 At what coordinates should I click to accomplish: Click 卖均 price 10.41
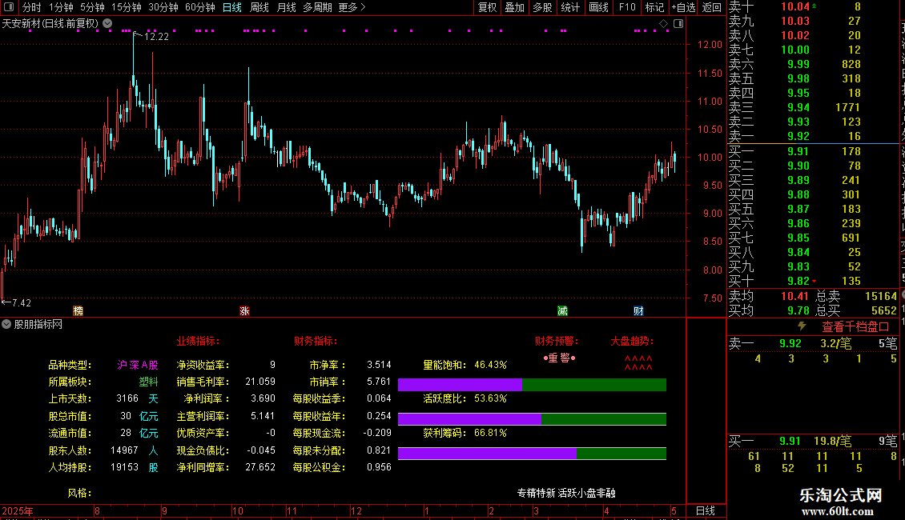(795, 296)
